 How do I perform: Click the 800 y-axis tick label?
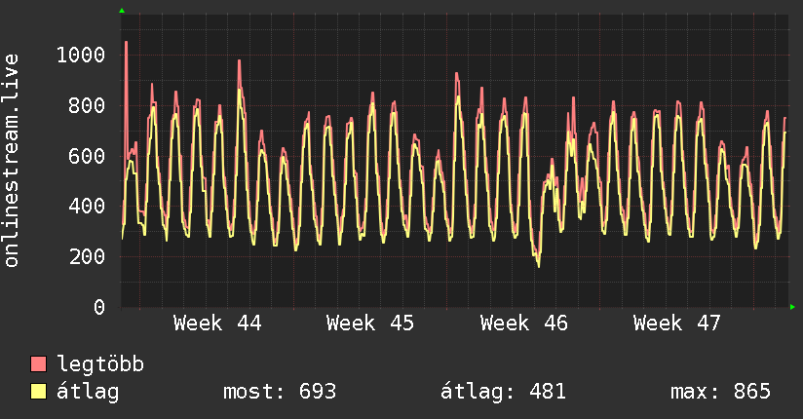(x=87, y=105)
